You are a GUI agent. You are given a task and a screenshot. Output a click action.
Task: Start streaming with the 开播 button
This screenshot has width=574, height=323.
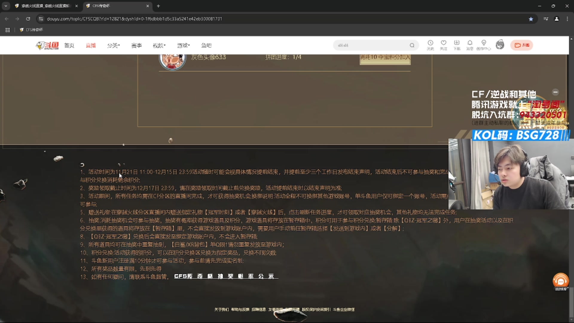522,45
